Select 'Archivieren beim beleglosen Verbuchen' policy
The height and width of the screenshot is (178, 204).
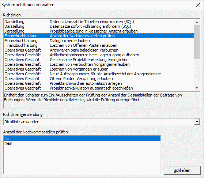[x=99, y=50]
